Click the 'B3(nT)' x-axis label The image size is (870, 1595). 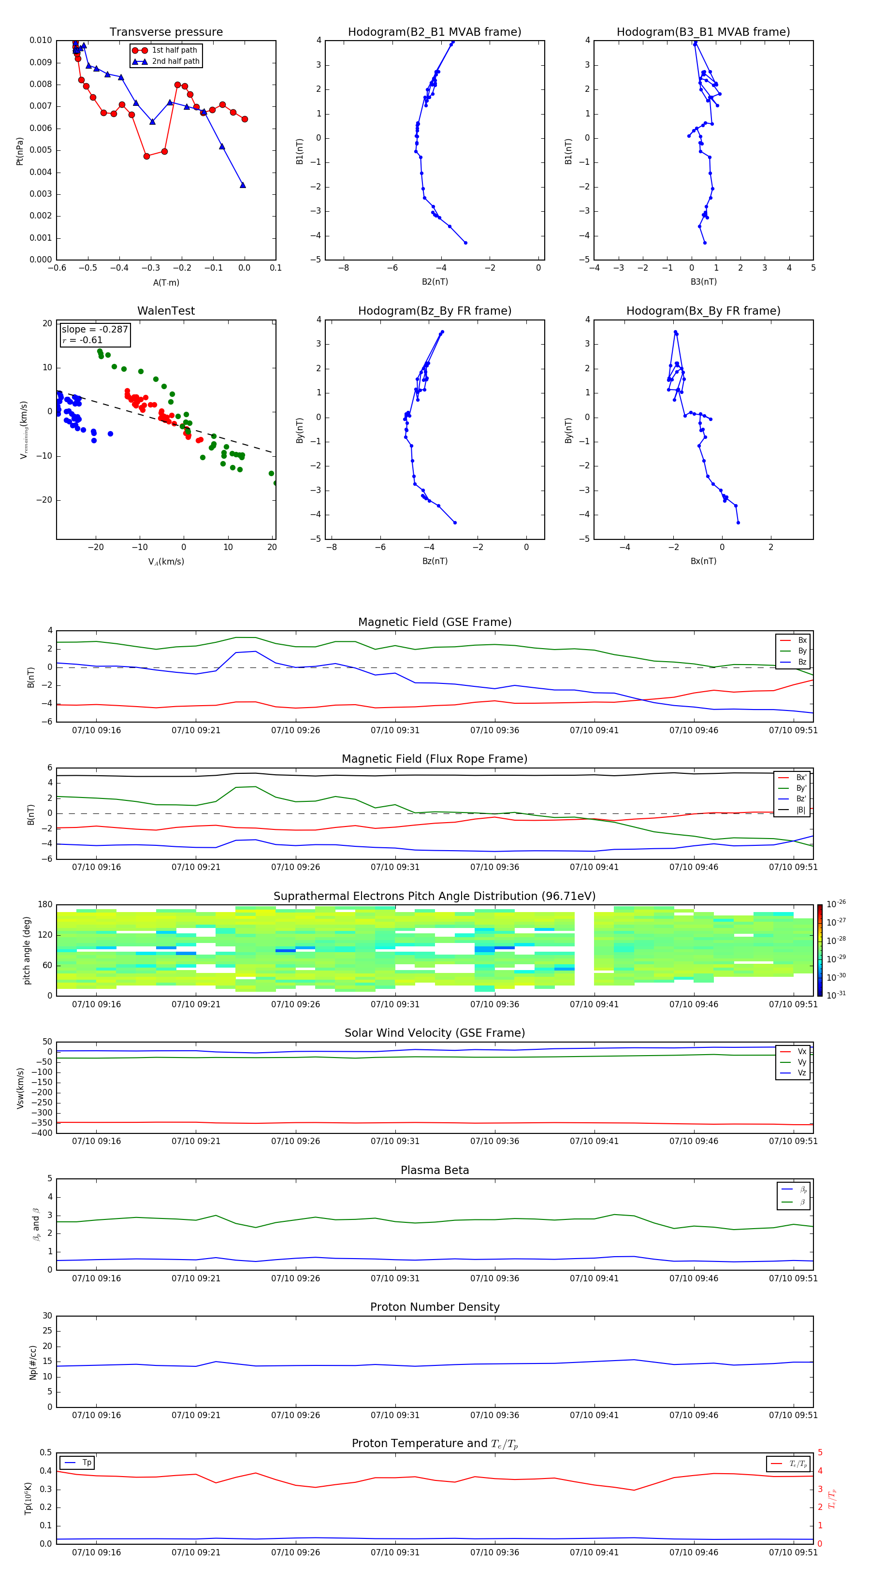tap(703, 282)
